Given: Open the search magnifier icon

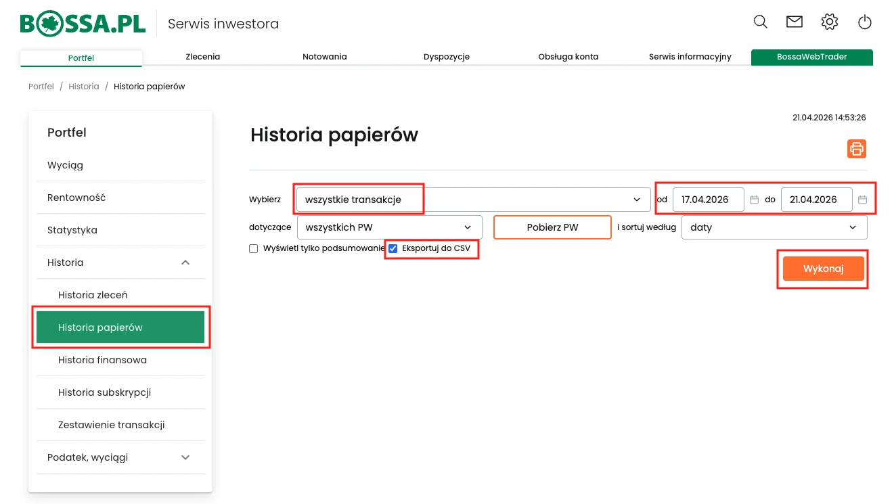Looking at the screenshot, I should point(761,22).
